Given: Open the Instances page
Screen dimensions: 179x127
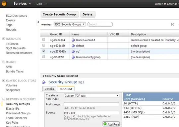Looking at the screenshot, I should click(x=12, y=44).
